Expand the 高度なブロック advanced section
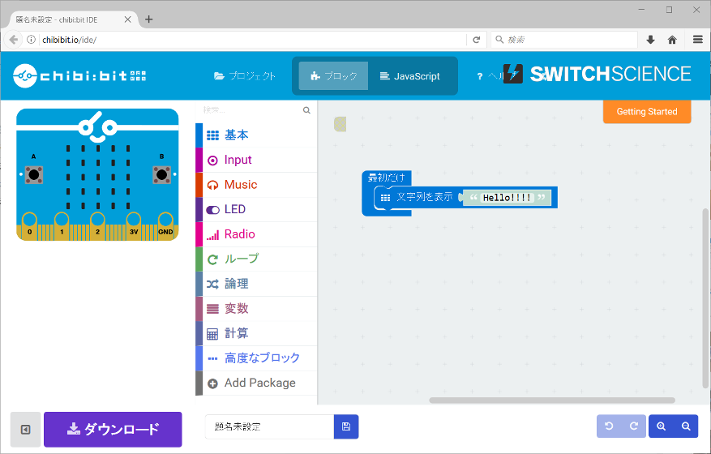The image size is (711, 454). pyautogui.click(x=256, y=358)
